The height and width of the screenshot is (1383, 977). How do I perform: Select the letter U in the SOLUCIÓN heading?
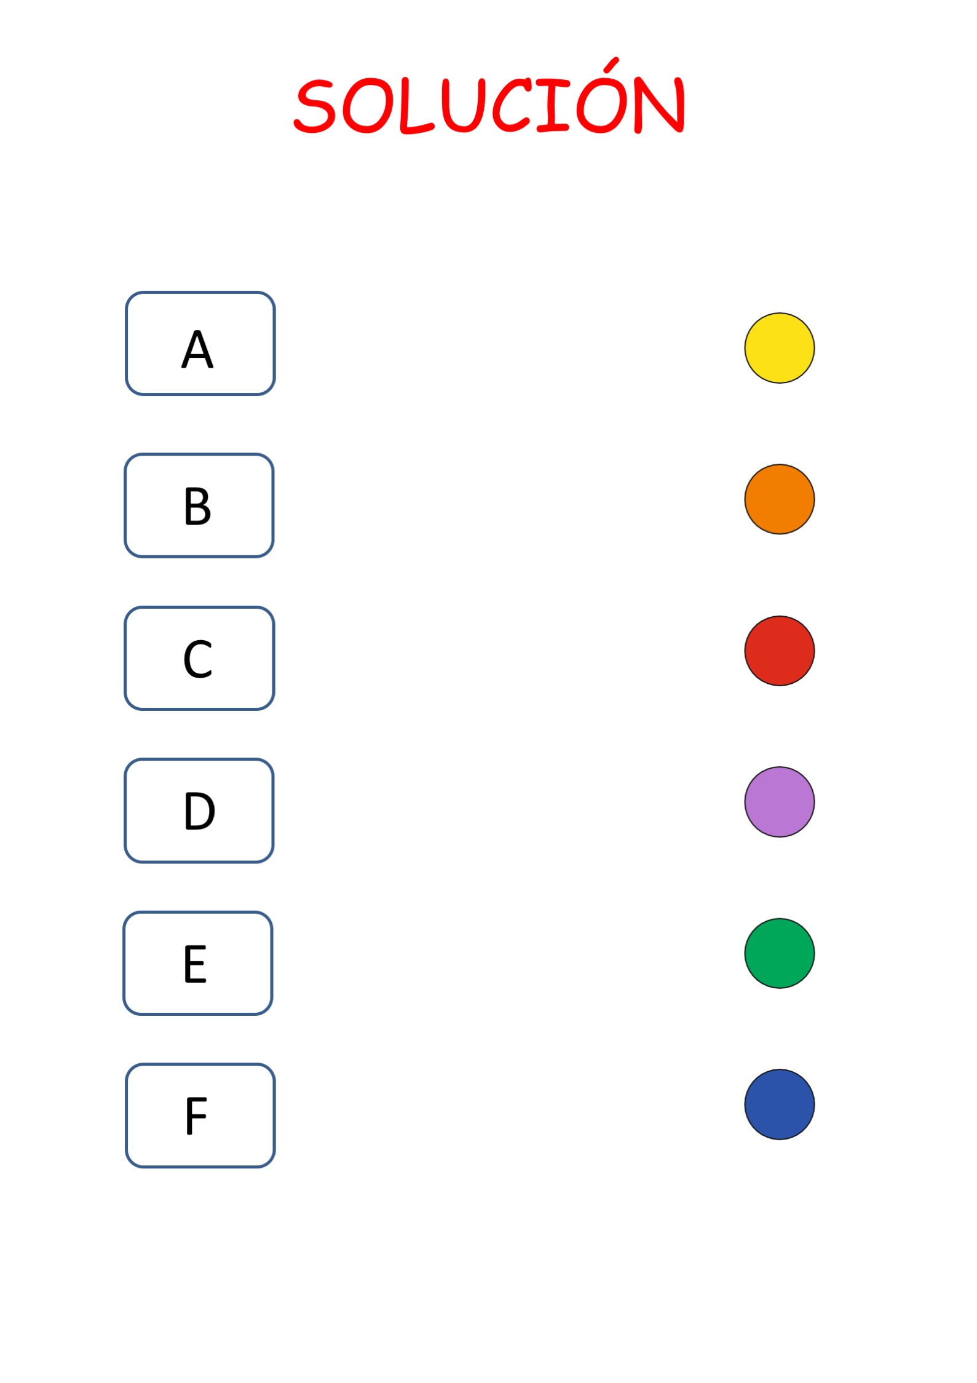tap(464, 106)
